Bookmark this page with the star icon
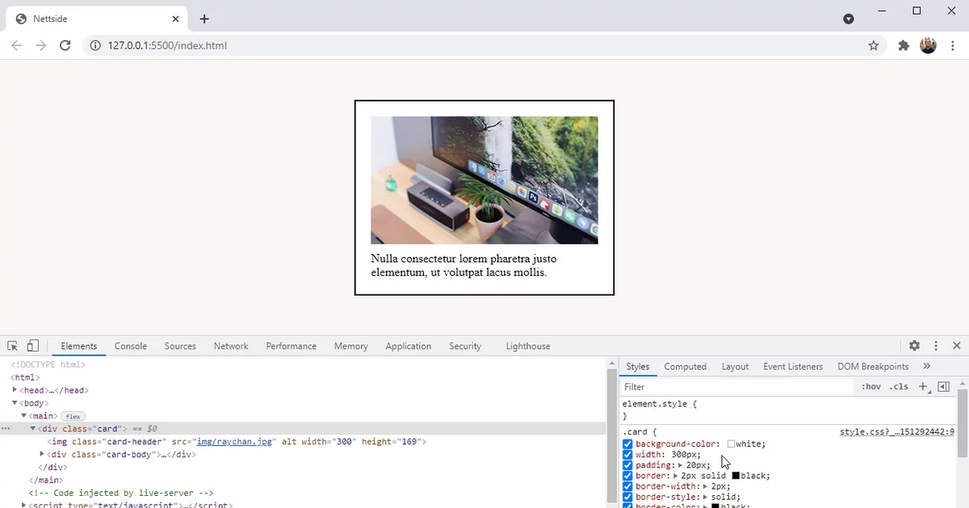Screen dimensions: 969x508 click(x=874, y=45)
